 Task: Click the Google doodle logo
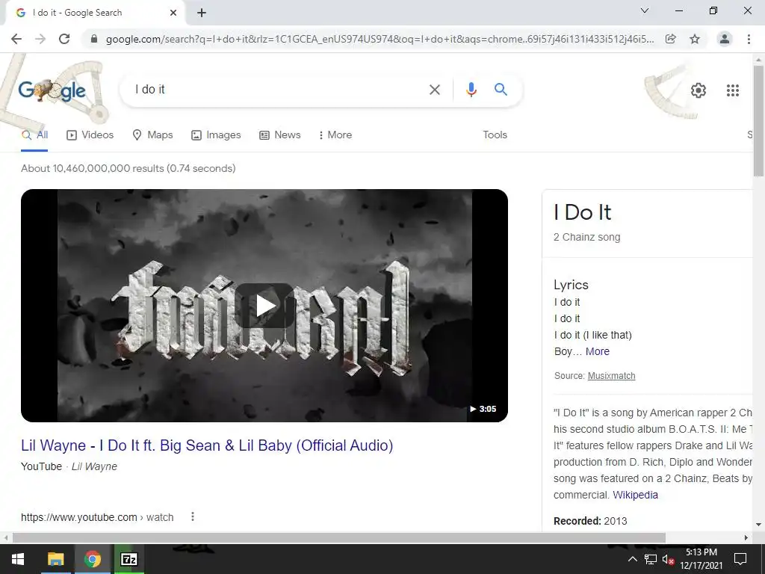52,90
